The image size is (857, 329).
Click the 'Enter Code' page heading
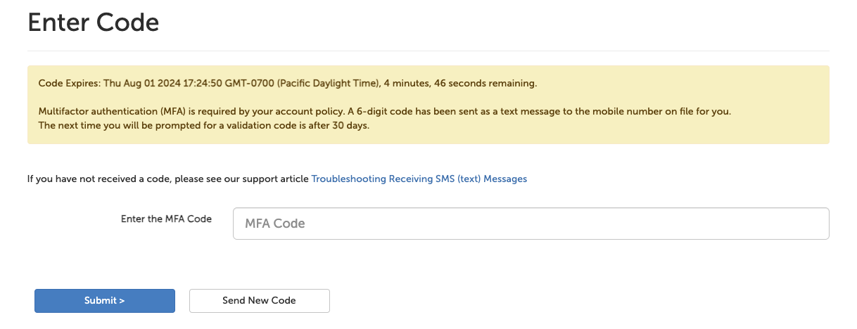93,23
